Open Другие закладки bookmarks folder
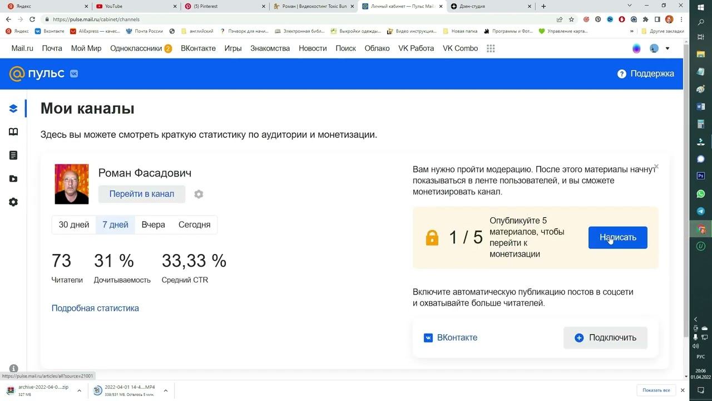 click(x=662, y=31)
